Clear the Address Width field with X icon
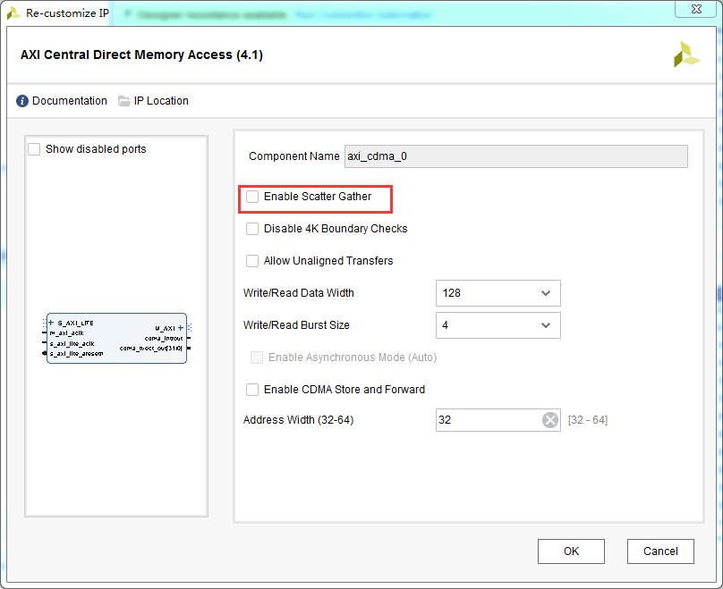The height and width of the screenshot is (589, 723). 549,420
